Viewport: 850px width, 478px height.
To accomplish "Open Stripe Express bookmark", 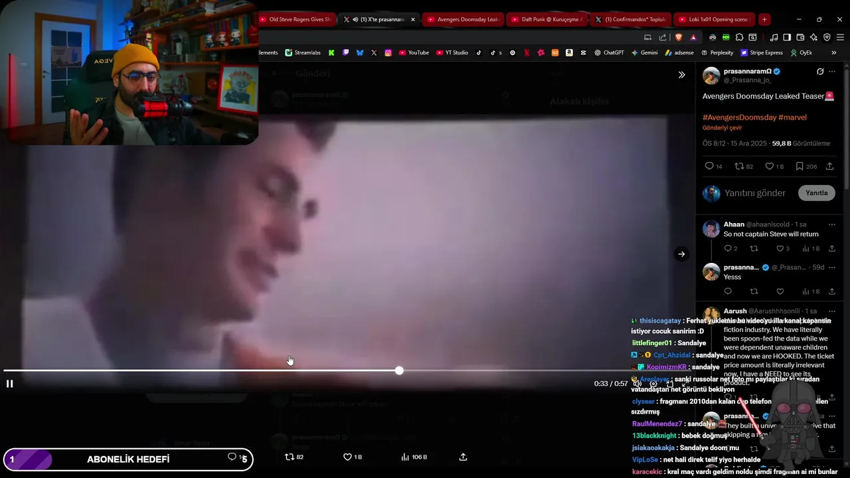I will (762, 52).
